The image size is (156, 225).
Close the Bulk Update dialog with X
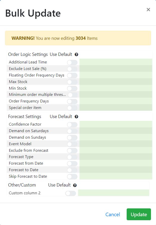click(x=148, y=10)
